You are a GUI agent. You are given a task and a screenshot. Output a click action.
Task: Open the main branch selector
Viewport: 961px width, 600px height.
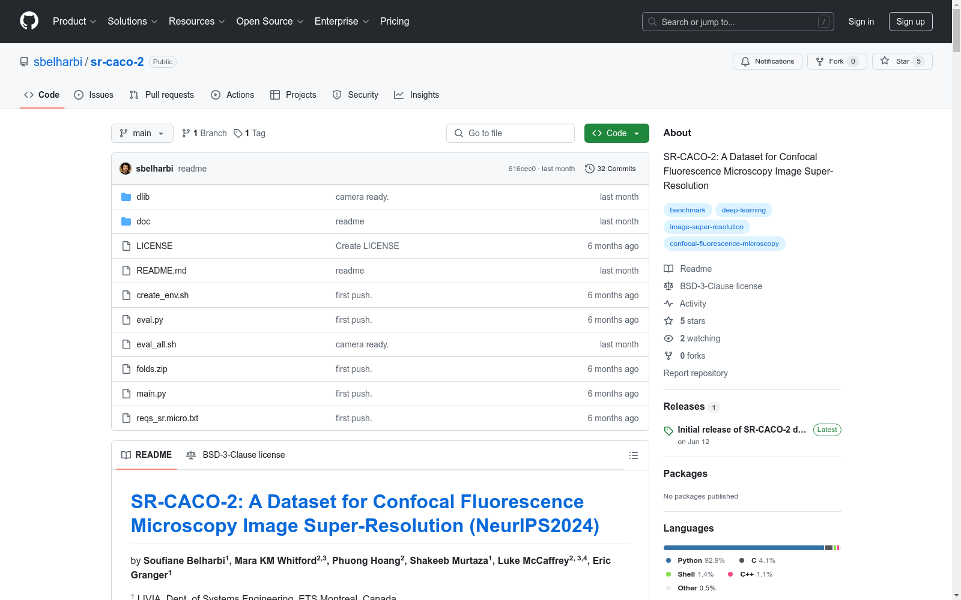pos(142,133)
